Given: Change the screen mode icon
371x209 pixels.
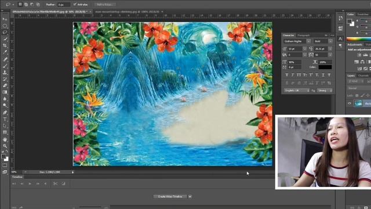Looking at the screenshot, I should point(5,172).
